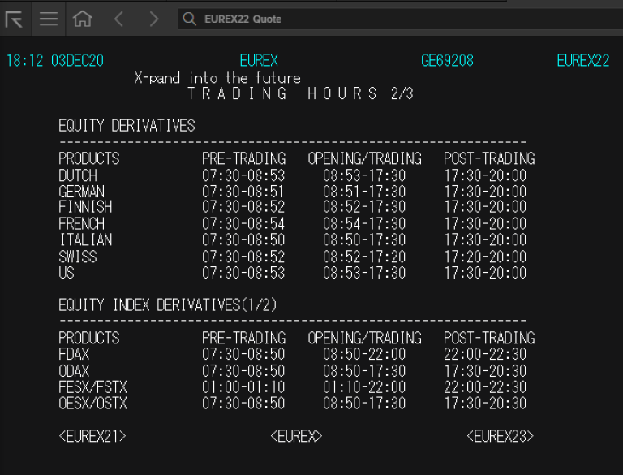Click FESX/FSTX pre-trading 01:00-01:10
Image resolution: width=623 pixels, height=475 pixels.
click(x=243, y=387)
